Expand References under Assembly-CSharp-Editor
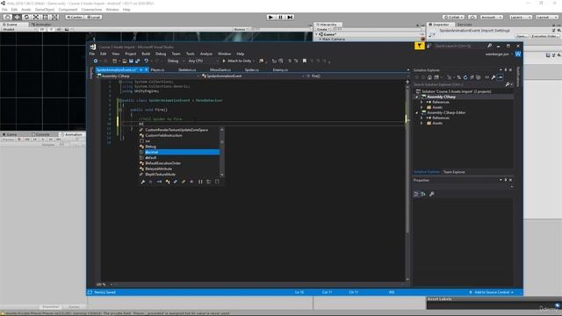 [421, 118]
